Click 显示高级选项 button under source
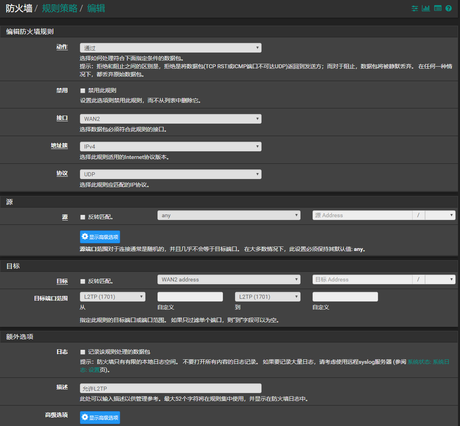Viewport: 460px width, 426px height. 100,237
